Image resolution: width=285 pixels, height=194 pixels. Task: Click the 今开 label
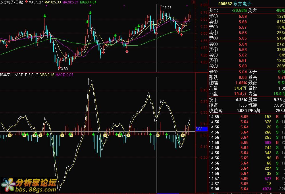click(x=253, y=72)
